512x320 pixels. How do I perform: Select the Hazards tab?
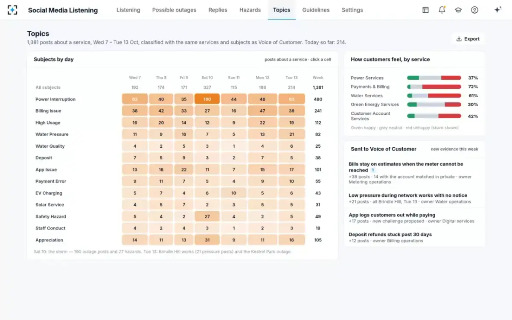tap(250, 10)
